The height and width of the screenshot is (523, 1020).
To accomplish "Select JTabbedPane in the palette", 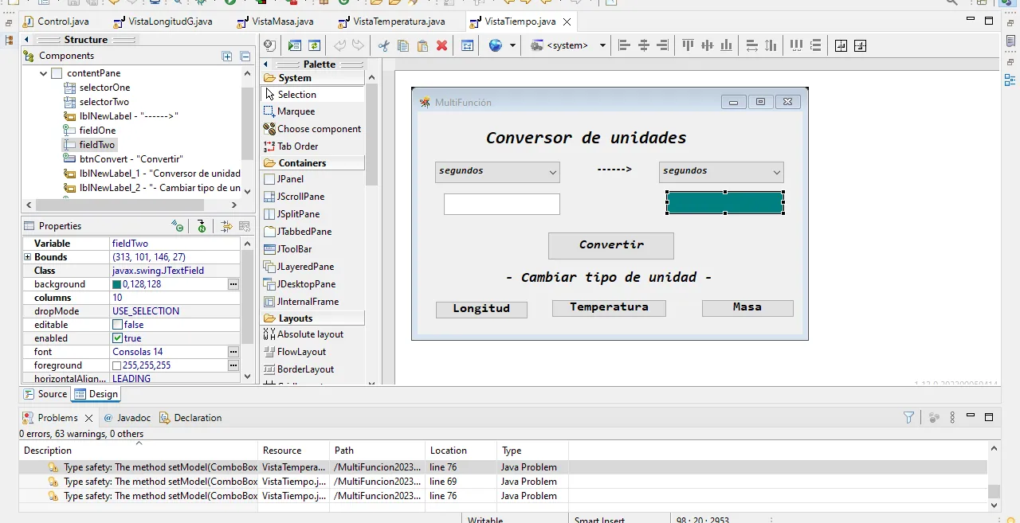I will [298, 232].
